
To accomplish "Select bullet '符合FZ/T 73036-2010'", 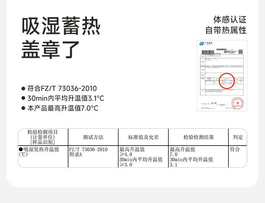I will (x=59, y=88).
